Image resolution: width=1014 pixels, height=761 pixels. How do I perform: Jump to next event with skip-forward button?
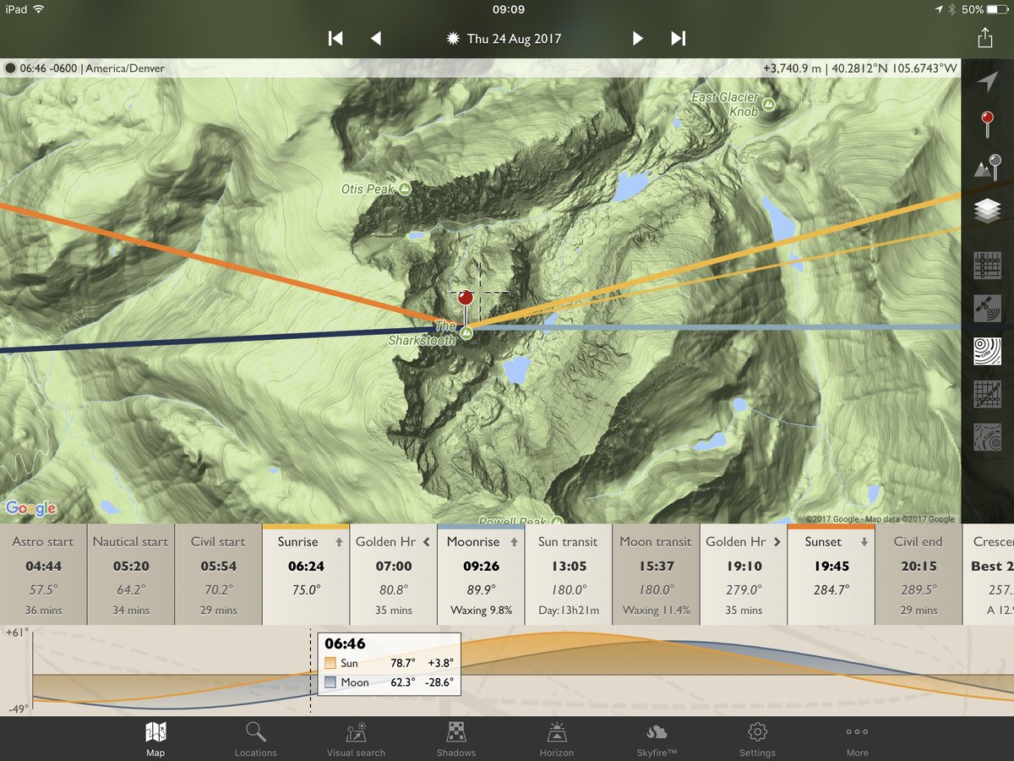coord(678,38)
